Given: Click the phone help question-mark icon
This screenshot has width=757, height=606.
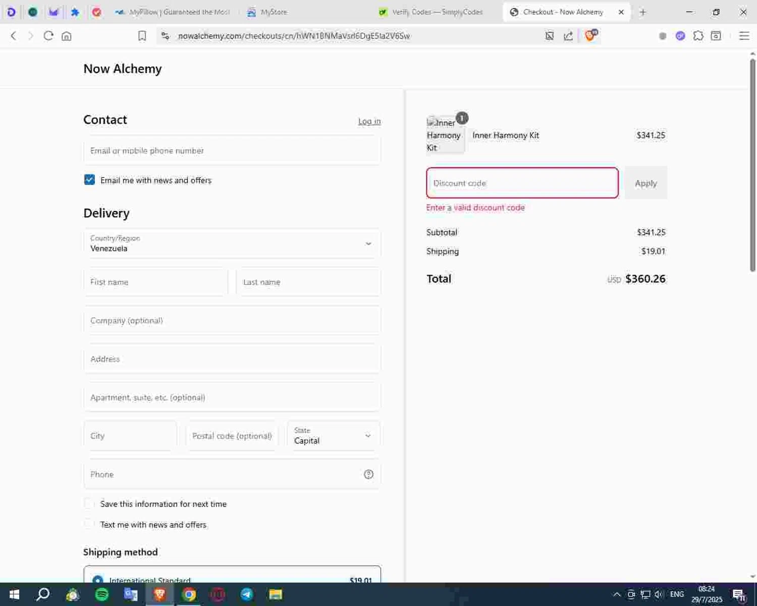Looking at the screenshot, I should 368,474.
